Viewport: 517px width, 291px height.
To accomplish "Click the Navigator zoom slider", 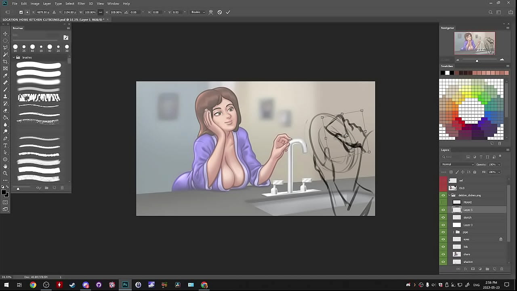I will (x=477, y=60).
